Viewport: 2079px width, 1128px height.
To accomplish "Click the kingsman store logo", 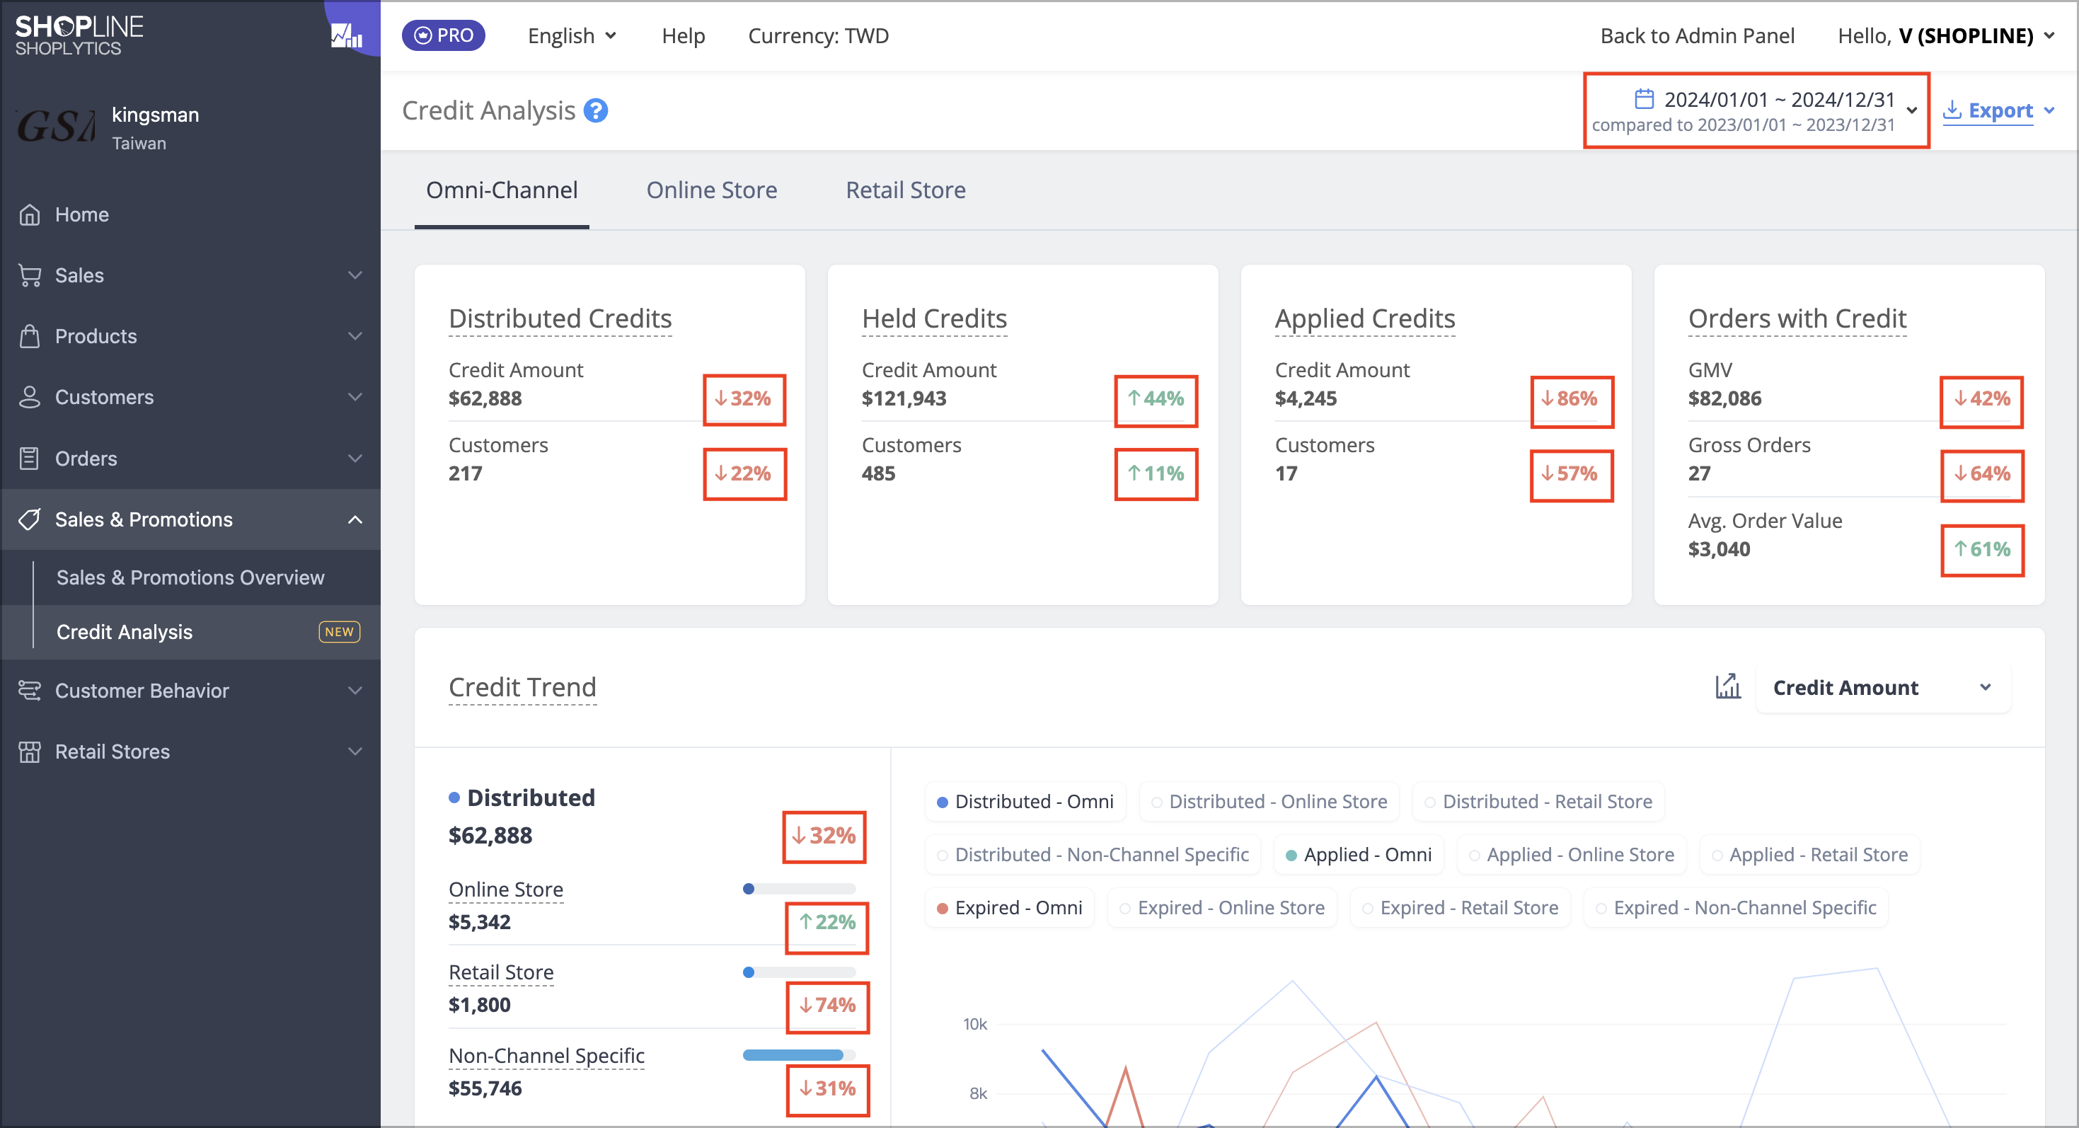I will [x=56, y=127].
